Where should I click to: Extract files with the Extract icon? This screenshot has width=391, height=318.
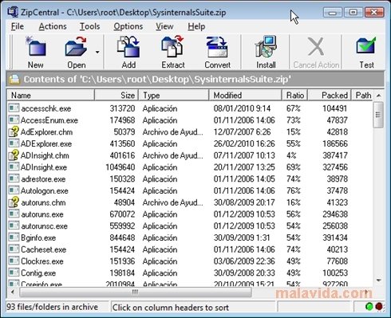pyautogui.click(x=172, y=47)
